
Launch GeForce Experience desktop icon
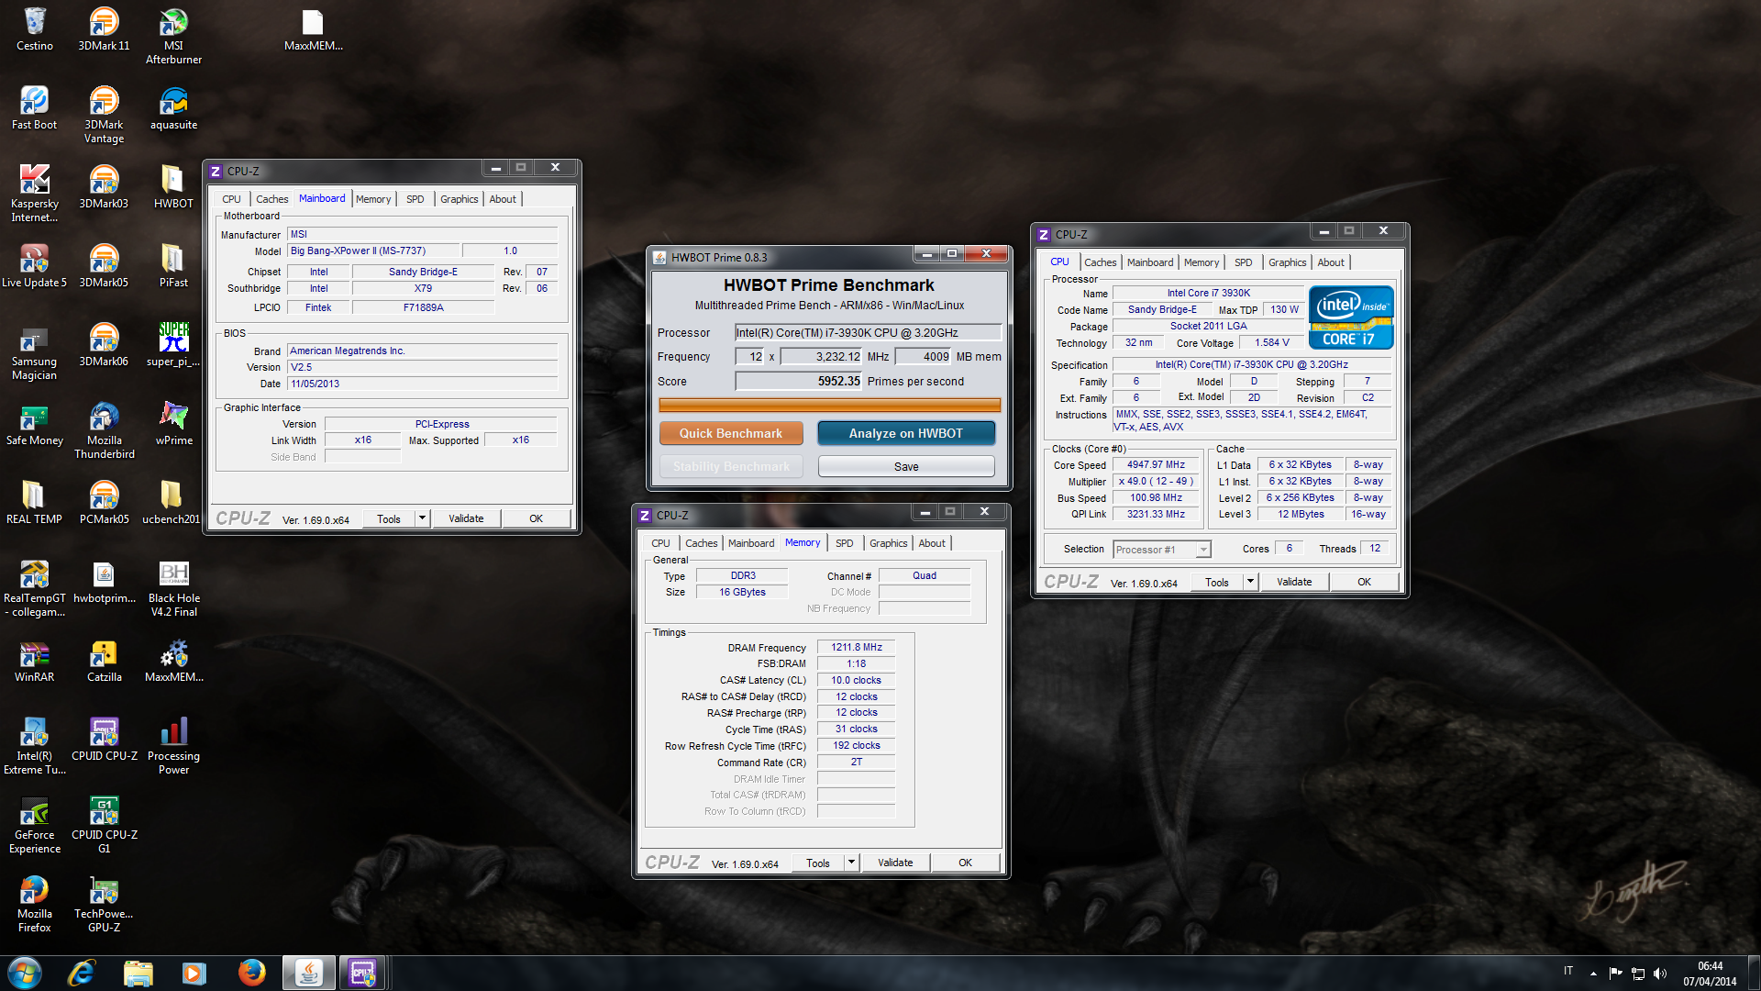click(34, 825)
